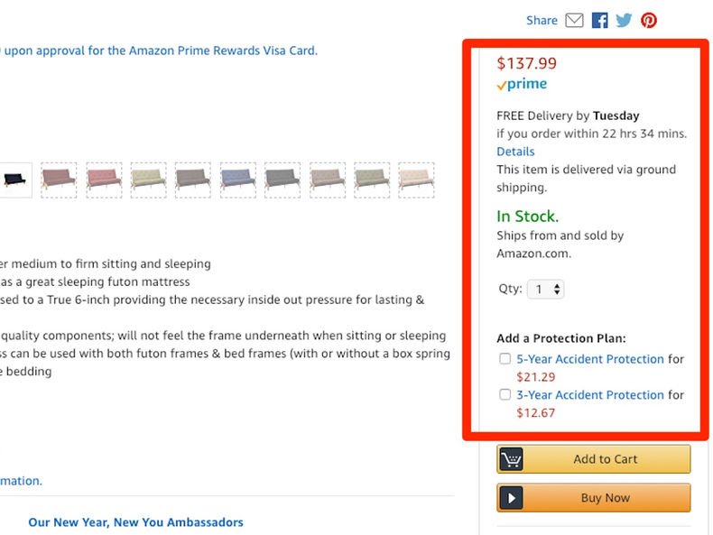Open the Amazon Prime Rewards Visa Card link
The height and width of the screenshot is (535, 713).
coord(159,51)
